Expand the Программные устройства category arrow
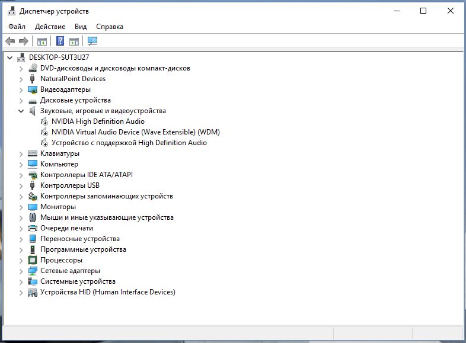This screenshot has width=466, height=343. (x=21, y=250)
